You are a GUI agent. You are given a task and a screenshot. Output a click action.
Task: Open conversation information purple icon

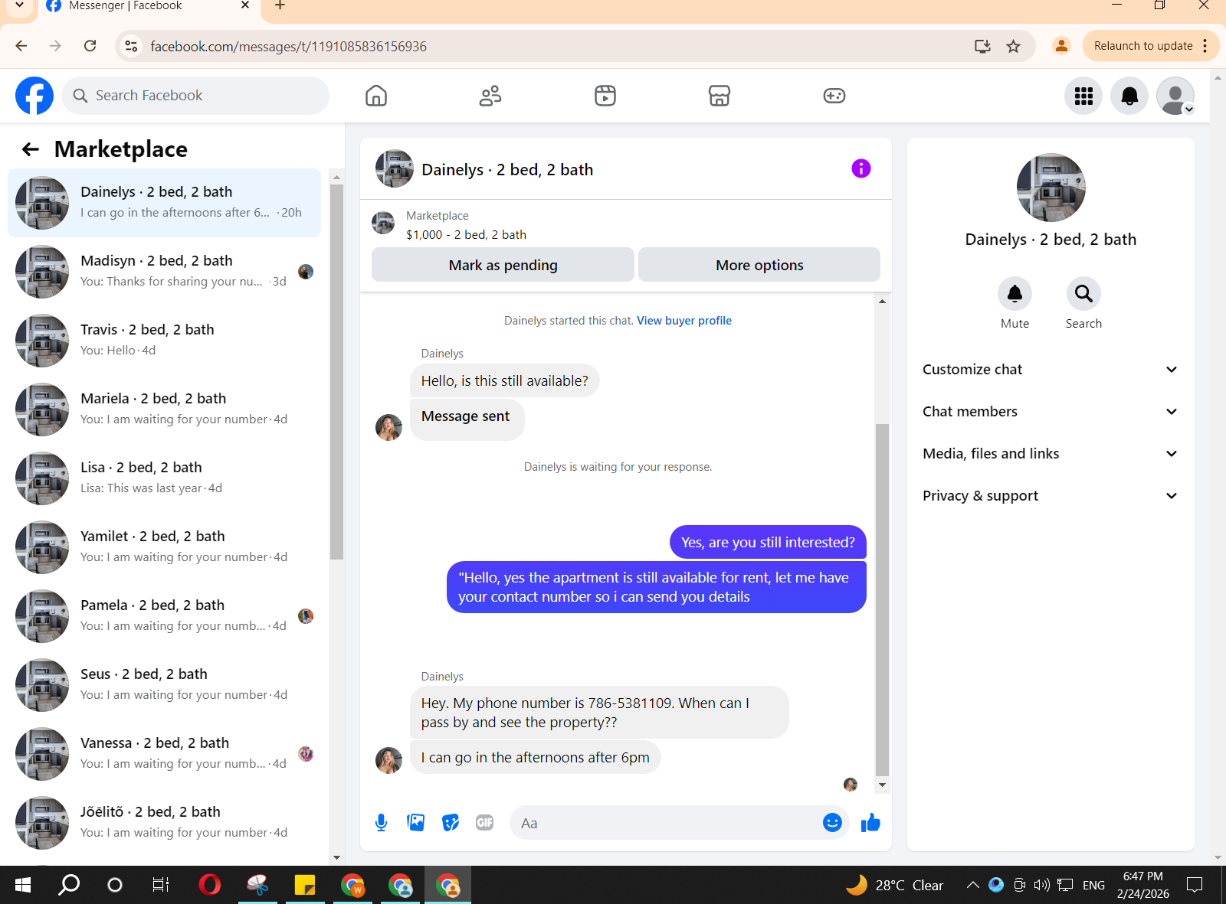(x=861, y=168)
